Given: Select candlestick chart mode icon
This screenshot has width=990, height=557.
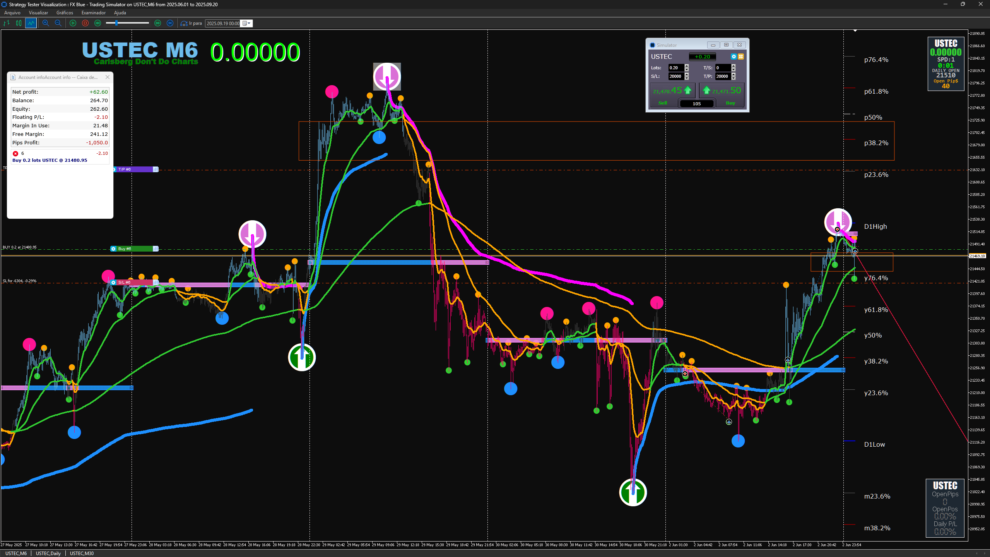Looking at the screenshot, I should tap(19, 23).
